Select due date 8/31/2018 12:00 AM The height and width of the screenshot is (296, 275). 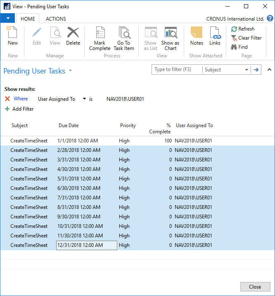point(79,207)
